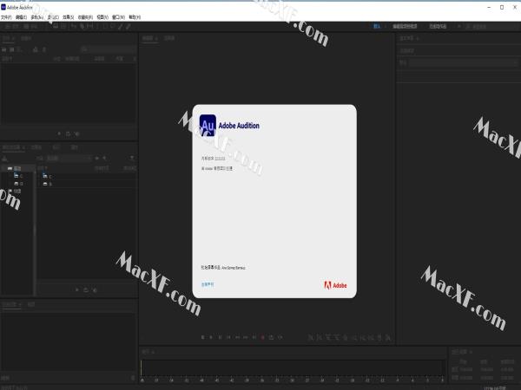Image resolution: width=521 pixels, height=390 pixels.
Task: Click the Import File icon in Files panel
Action: [x=11, y=49]
